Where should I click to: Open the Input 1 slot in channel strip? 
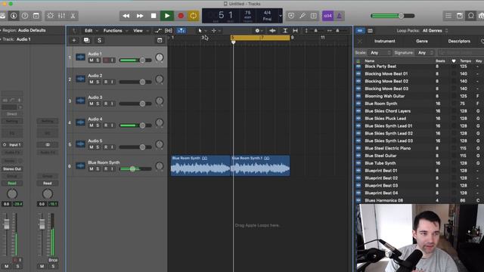(12, 144)
